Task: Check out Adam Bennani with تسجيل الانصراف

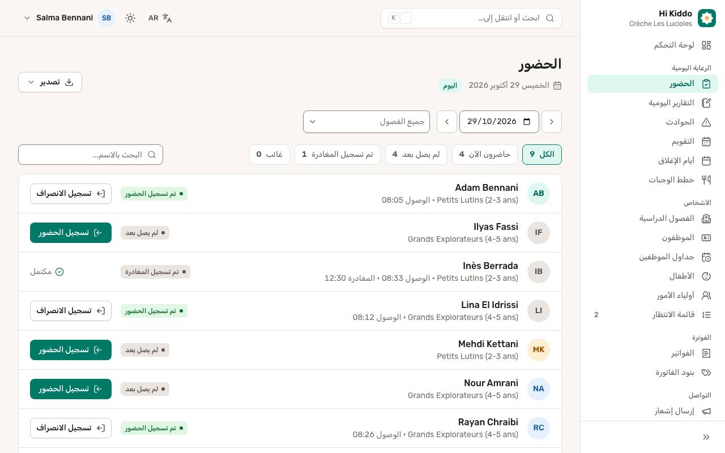Action: point(71,194)
